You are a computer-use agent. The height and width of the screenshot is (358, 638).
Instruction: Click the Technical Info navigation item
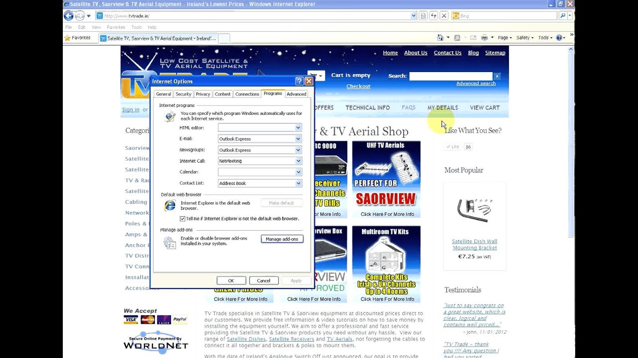coord(368,107)
